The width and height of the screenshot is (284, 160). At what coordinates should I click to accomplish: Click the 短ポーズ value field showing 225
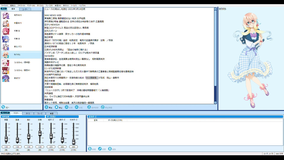click(51, 147)
